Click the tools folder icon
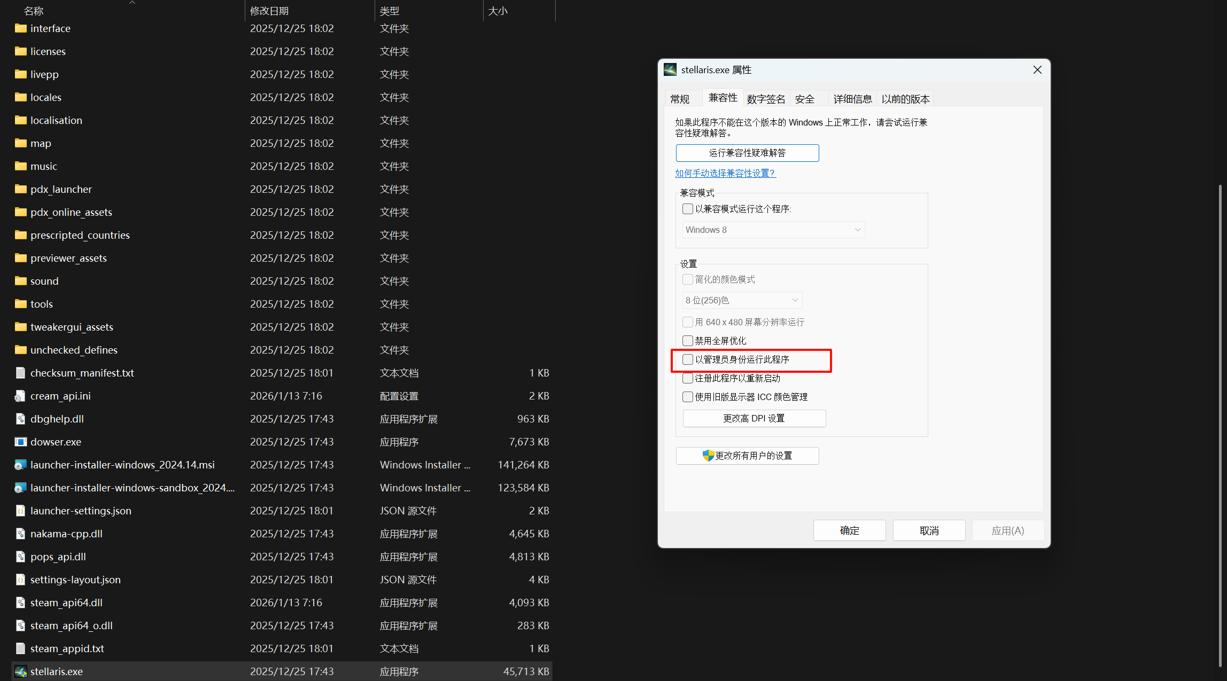The image size is (1227, 681). click(21, 304)
